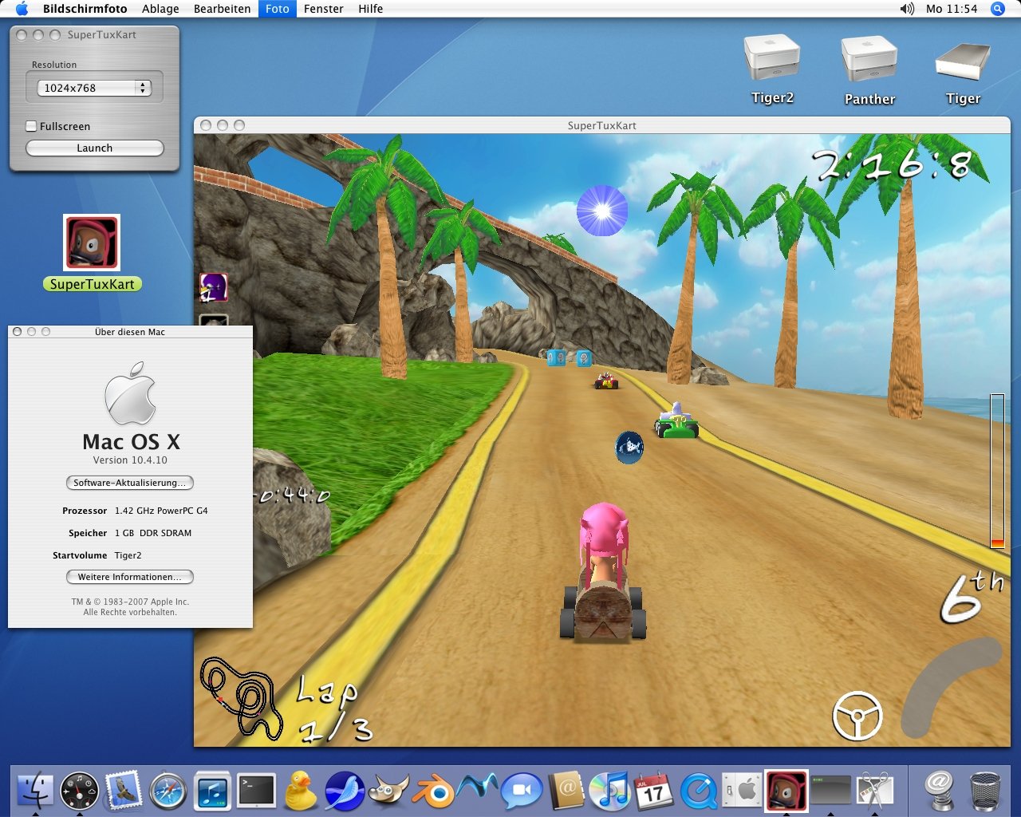The width and height of the screenshot is (1021, 817).
Task: Open the Apple menu
Action: click(22, 9)
